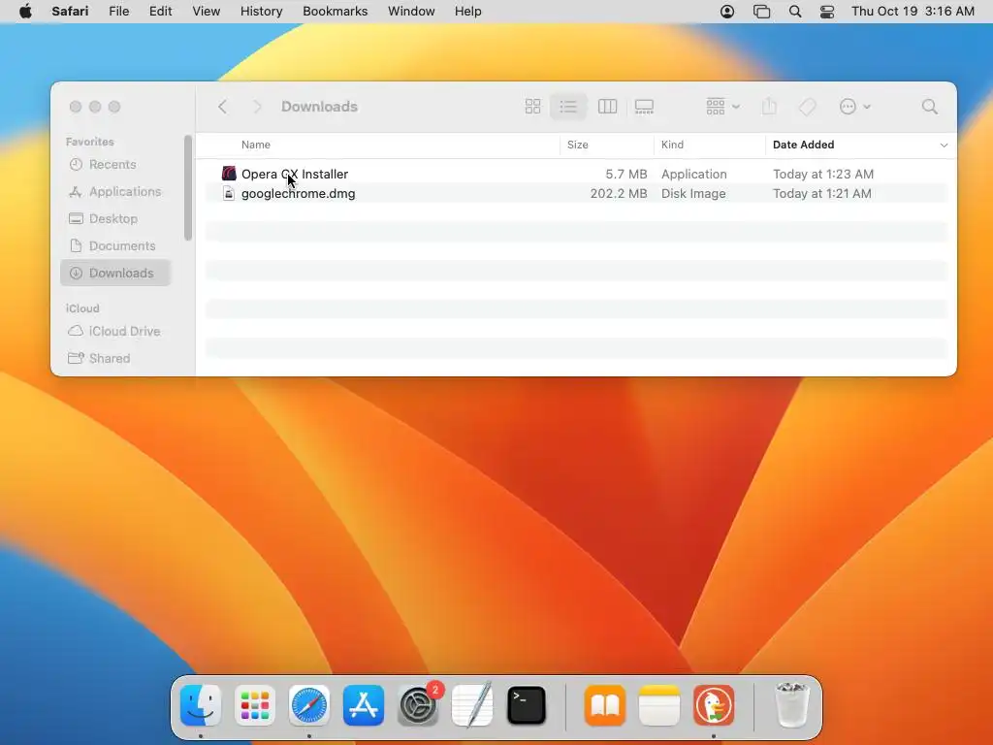
Task: Open the Trash in the Dock
Action: pos(791,705)
